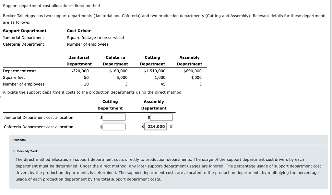
Task: Select the Square footage to be serviced text
Action: (x=95, y=38)
